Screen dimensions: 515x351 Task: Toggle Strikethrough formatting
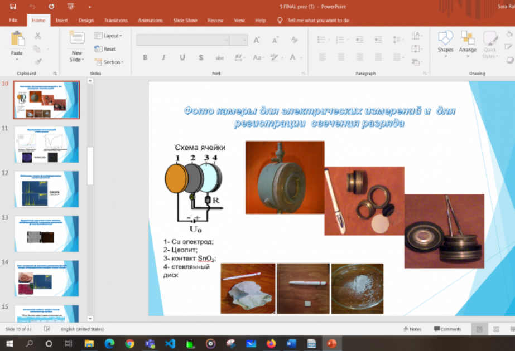pyautogui.click(x=219, y=58)
